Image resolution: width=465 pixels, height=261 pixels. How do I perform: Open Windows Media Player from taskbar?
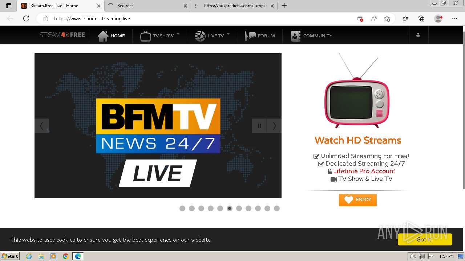(x=53, y=256)
